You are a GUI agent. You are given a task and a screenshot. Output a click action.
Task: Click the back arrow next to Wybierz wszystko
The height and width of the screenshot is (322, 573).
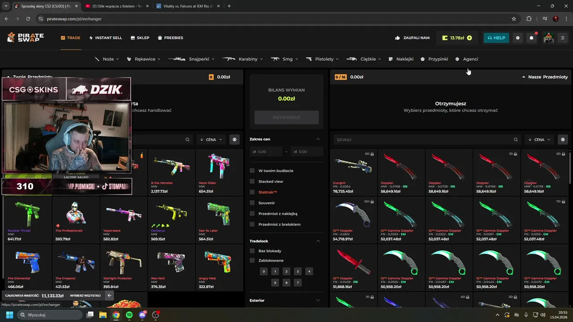coord(109,296)
